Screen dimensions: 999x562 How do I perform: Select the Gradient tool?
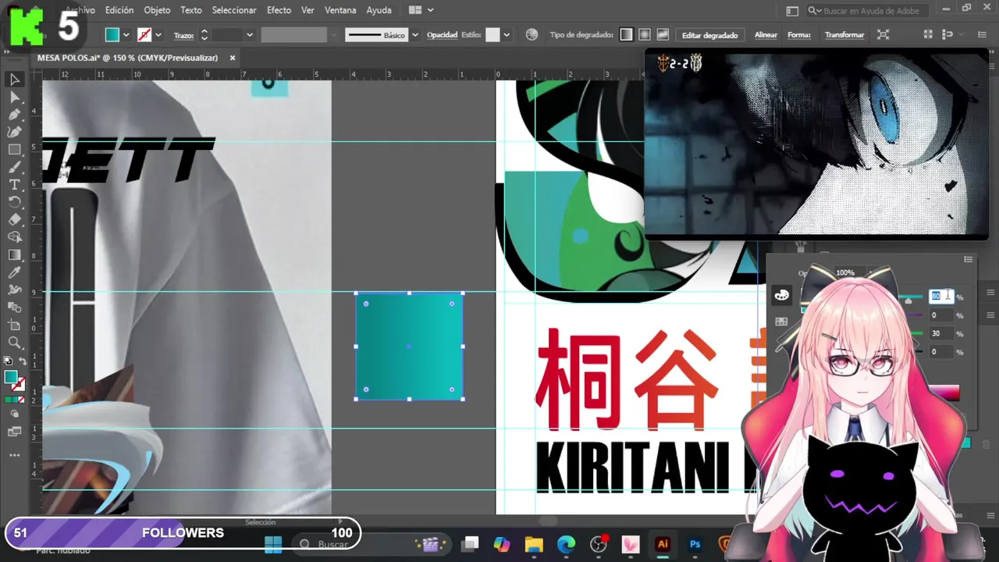point(15,254)
